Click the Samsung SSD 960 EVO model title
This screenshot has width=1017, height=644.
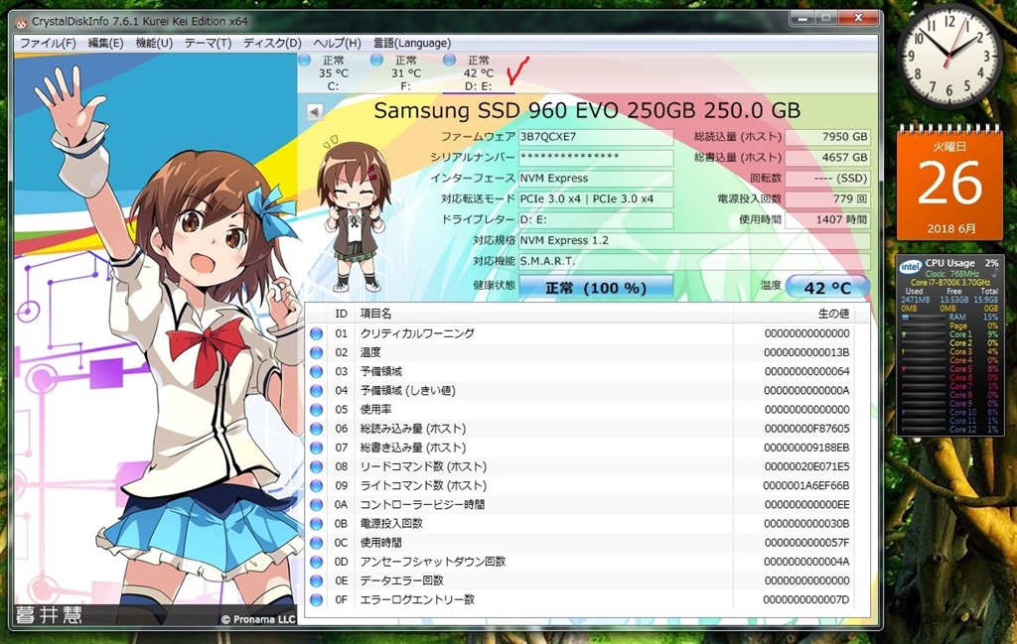click(587, 111)
